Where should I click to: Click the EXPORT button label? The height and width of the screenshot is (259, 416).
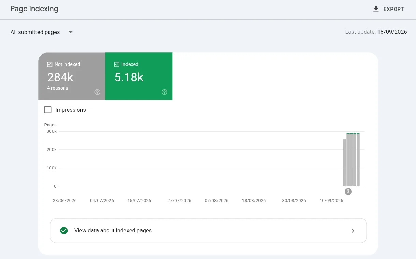point(393,9)
